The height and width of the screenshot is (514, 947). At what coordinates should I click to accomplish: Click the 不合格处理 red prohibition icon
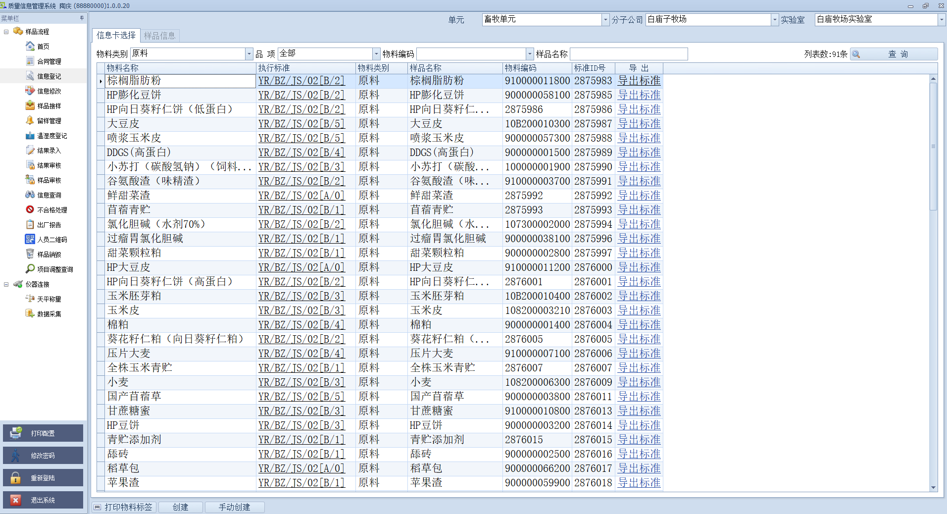point(30,209)
